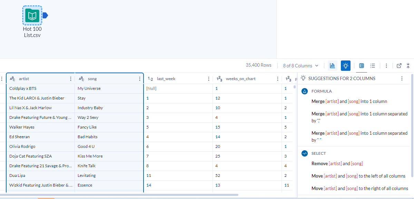Image resolution: width=414 pixels, height=199 pixels.
Task: Apply move to the right of all columns
Action: [x=360, y=188]
